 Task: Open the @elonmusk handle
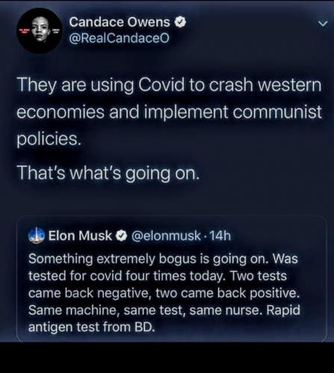tap(166, 236)
